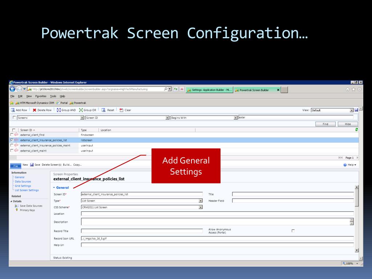The width and height of the screenshot is (372, 279).
Task: Switch to Settings: Application Builder tab
Action: (209, 90)
